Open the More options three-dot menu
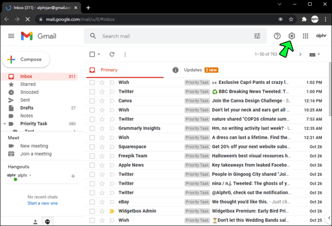Image resolution: width=332 pixels, height=226 pixels. 125,54
